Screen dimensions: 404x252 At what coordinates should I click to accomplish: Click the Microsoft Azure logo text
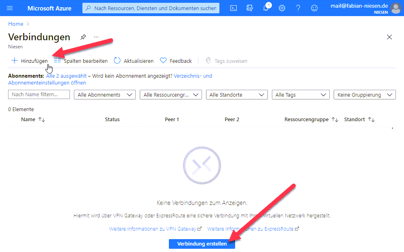(49, 8)
